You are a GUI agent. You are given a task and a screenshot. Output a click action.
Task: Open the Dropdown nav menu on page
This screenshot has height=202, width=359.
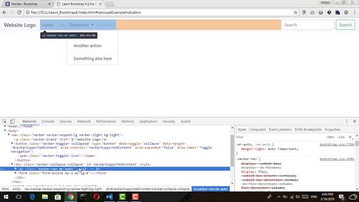tap(81, 25)
